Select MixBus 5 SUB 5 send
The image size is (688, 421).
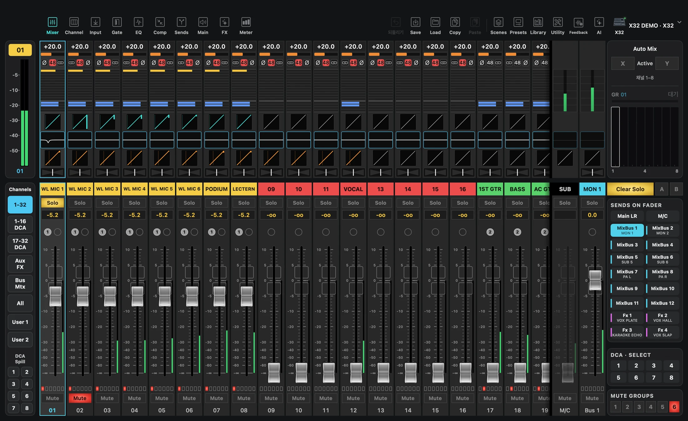(x=627, y=259)
